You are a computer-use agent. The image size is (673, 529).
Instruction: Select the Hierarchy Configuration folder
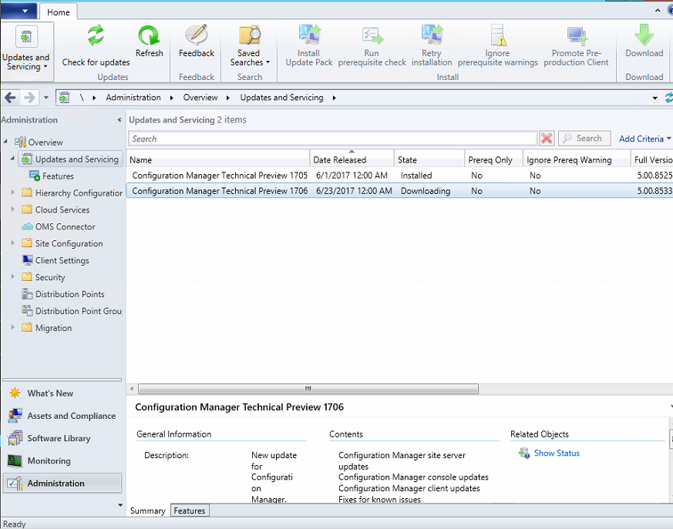[x=72, y=193]
